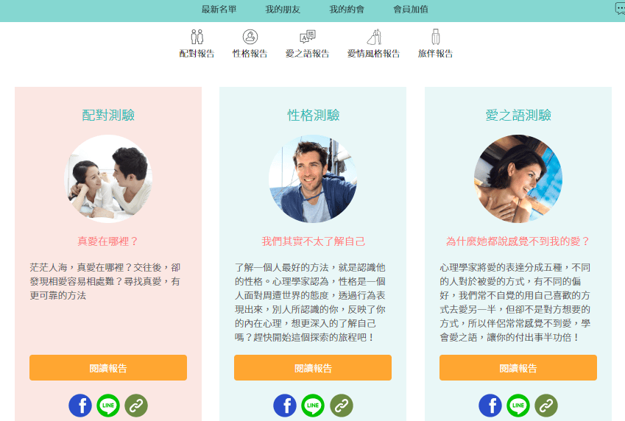Share 性格測驗 via LINE icon
This screenshot has height=421, width=625.
(313, 406)
